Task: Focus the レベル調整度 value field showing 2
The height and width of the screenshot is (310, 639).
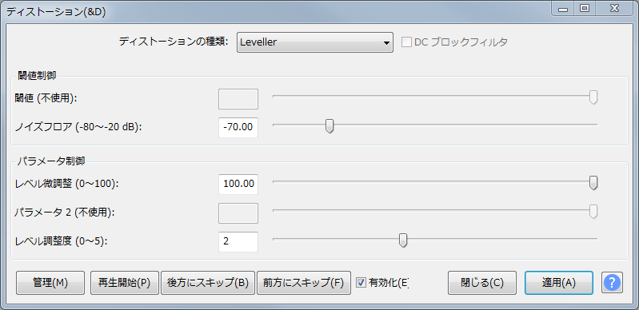Action: click(x=238, y=241)
